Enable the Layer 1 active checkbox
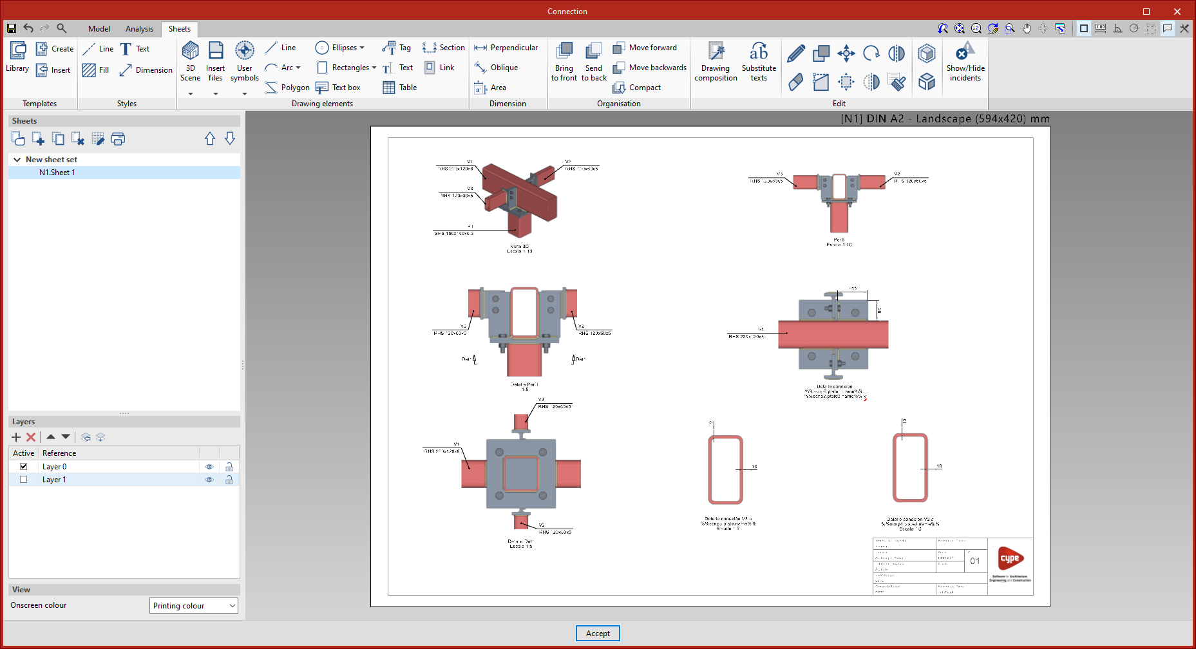1196x649 pixels. point(24,480)
